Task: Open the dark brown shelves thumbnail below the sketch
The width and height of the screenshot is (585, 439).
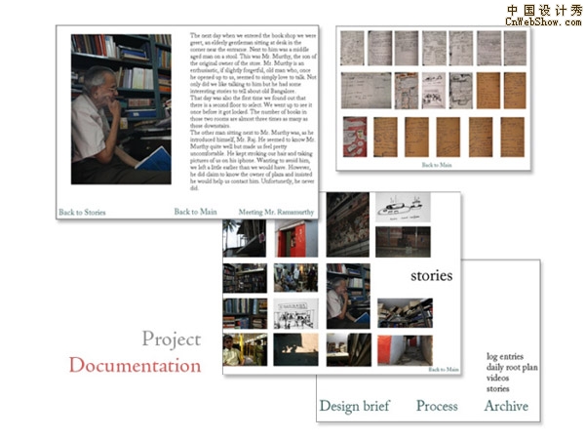Action: (403, 242)
